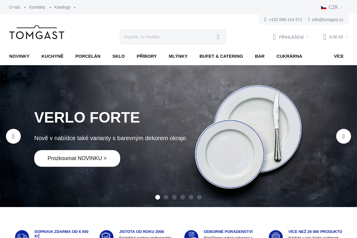Select the fourth carousel dot
Screen dimensions: 357x238
pos(183,197)
